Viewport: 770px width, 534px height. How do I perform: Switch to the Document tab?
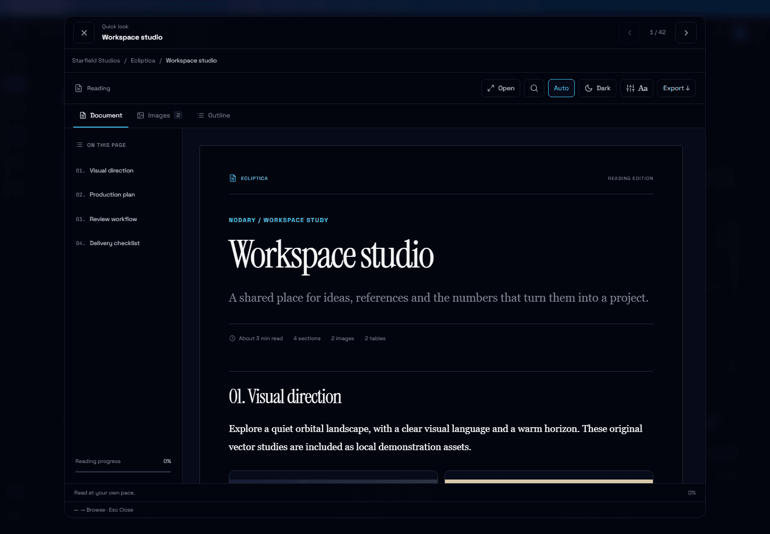(101, 115)
